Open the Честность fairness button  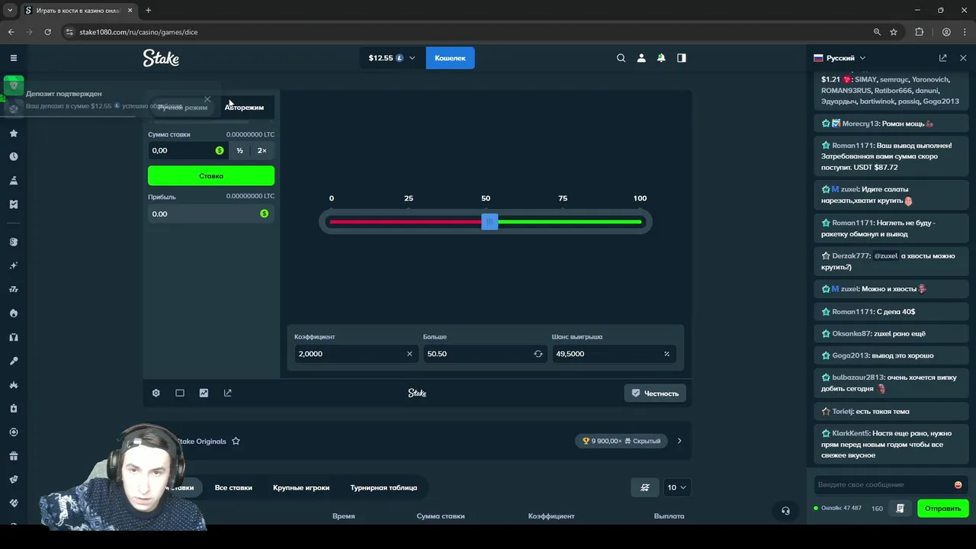655,393
